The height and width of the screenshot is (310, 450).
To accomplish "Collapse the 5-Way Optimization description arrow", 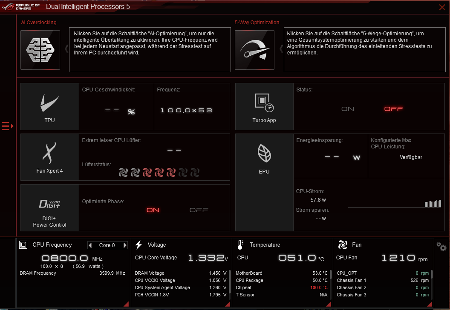I will [x=281, y=49].
